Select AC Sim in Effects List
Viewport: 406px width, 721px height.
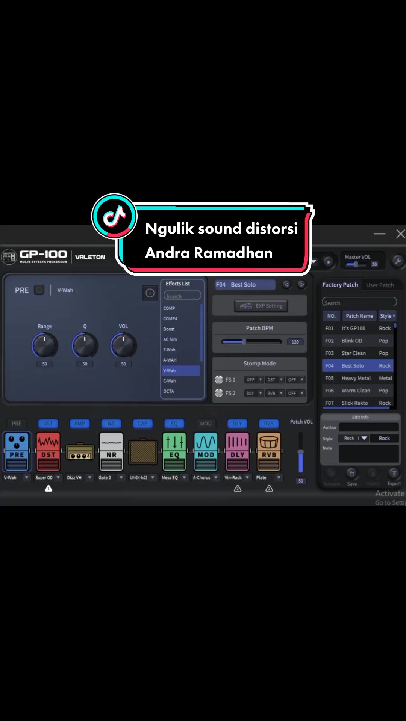(x=182, y=339)
